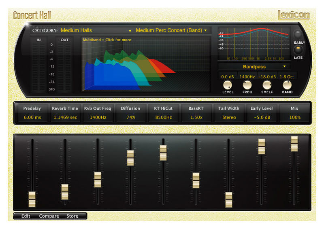The height and width of the screenshot is (229, 324).
Task: Select the -18.0 dB shelf value
Action: click(267, 76)
